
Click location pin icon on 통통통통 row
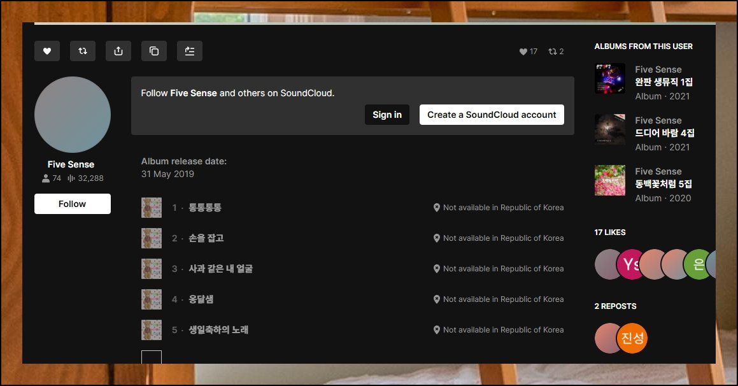(x=436, y=208)
